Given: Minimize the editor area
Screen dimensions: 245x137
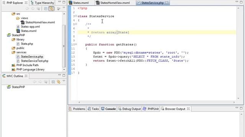Looking at the screenshot, I should click(237, 2).
